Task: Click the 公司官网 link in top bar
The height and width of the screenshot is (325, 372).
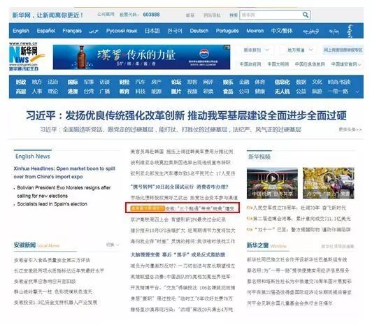Action: click(106, 15)
